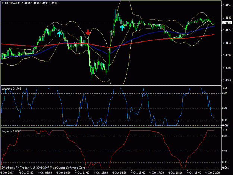Click the '4 Oct 21:00' time label
Screen dimensions: 233x175
212,173
